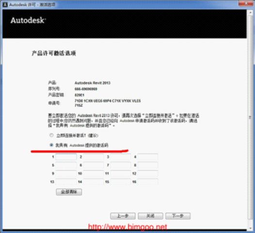
Task: Click the serial number 666-69696969
Action: (86, 89)
